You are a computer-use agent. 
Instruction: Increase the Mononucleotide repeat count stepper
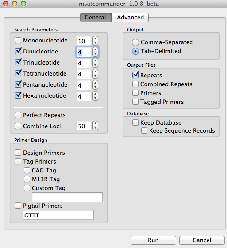95,38
